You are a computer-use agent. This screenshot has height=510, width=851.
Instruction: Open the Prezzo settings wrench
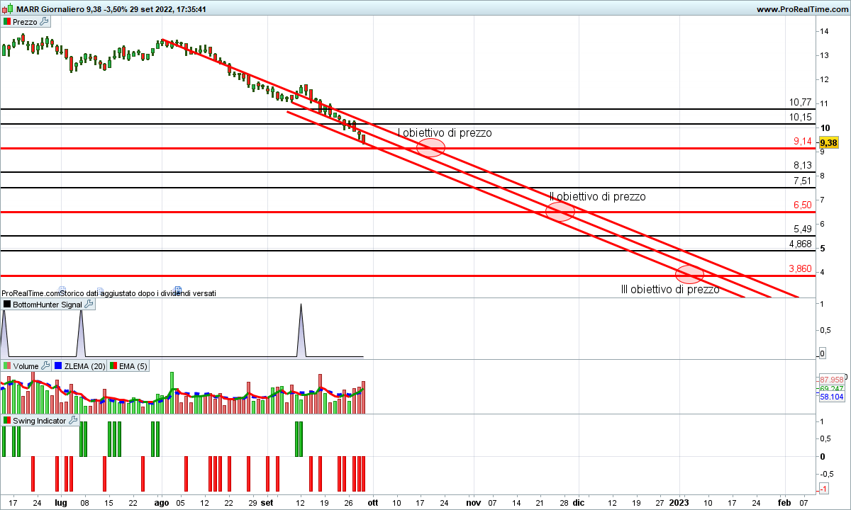(44, 22)
